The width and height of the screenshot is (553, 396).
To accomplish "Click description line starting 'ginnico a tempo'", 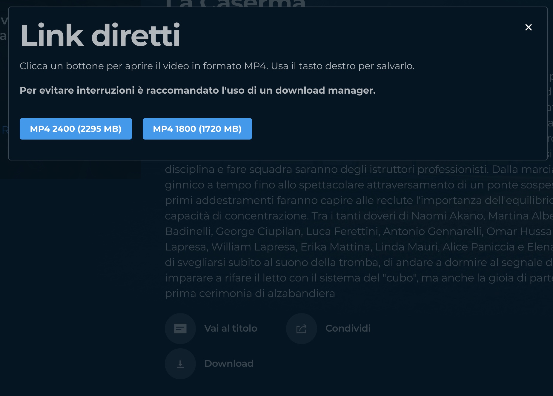I will (x=358, y=185).
